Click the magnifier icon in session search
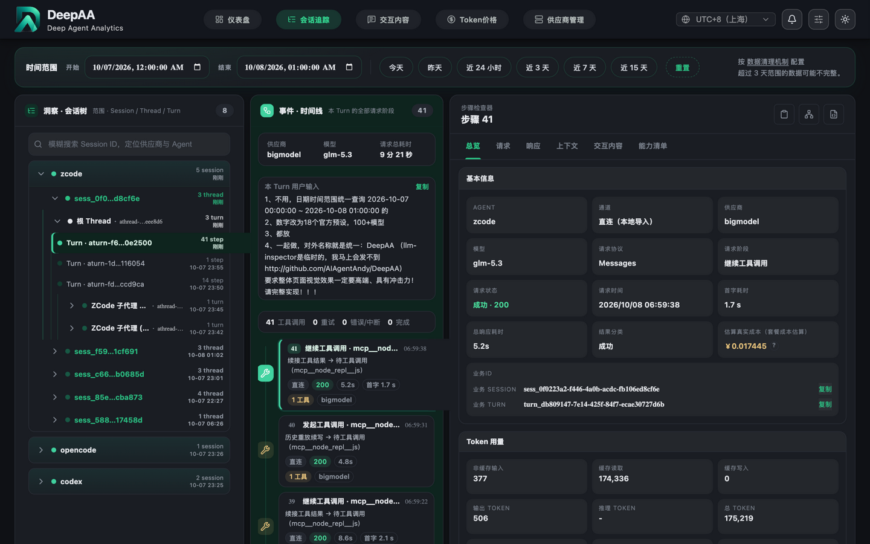This screenshot has height=544, width=870. click(38, 144)
